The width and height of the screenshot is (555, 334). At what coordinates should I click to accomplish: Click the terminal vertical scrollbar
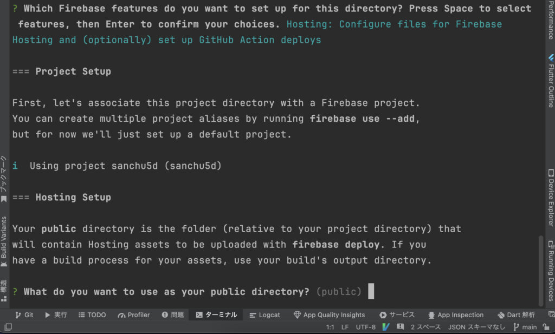point(540,271)
